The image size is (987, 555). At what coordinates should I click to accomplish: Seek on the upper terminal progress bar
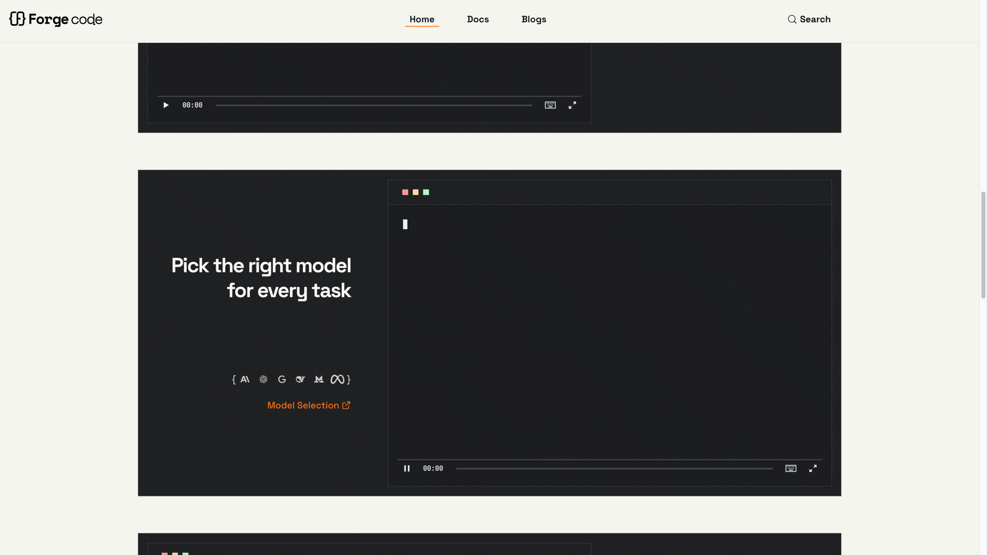point(374,105)
